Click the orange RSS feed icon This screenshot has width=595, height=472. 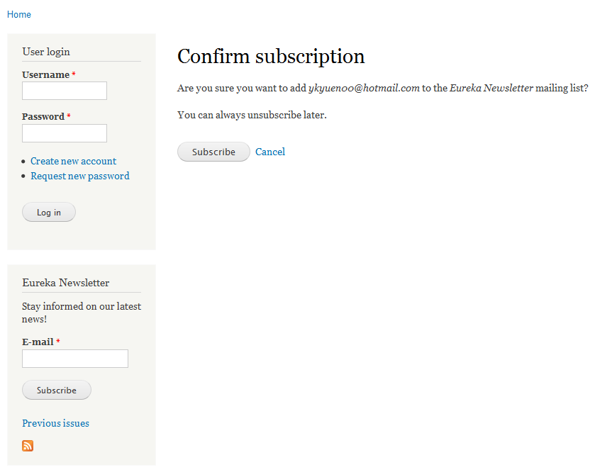pos(28,446)
